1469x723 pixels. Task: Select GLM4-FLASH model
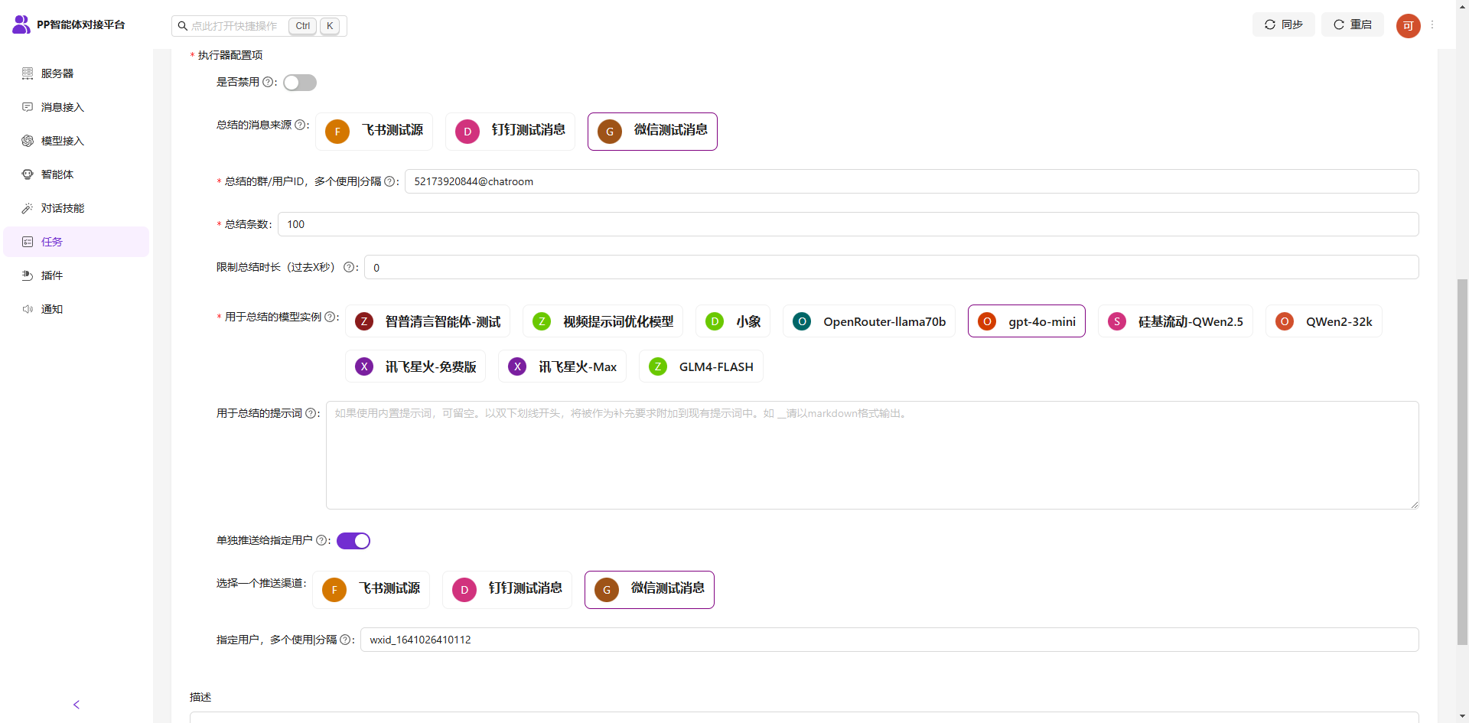[x=701, y=366]
